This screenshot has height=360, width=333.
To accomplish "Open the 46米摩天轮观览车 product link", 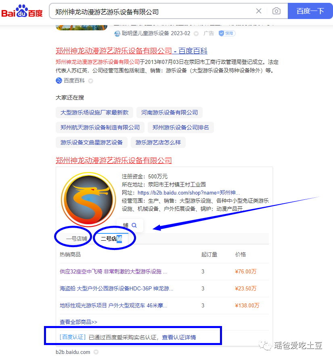I will 113,305.
